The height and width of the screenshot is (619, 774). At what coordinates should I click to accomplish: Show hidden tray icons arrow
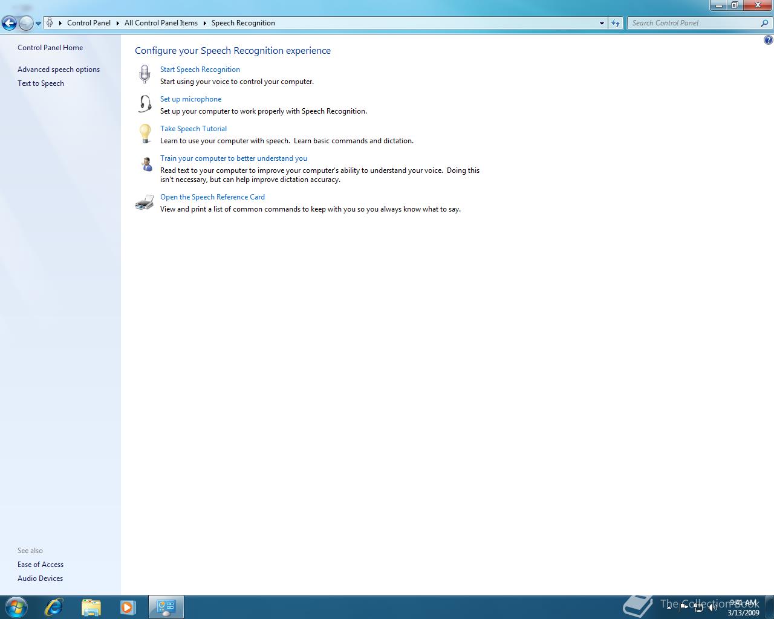(x=669, y=607)
